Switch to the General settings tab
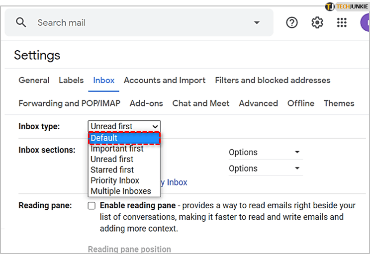372x254 pixels. pyautogui.click(x=34, y=80)
